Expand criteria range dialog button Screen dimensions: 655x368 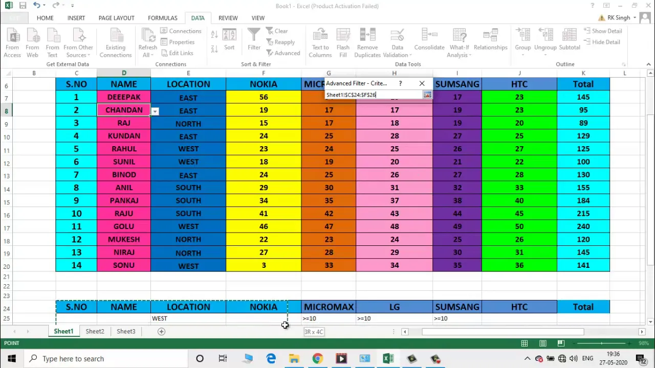427,95
